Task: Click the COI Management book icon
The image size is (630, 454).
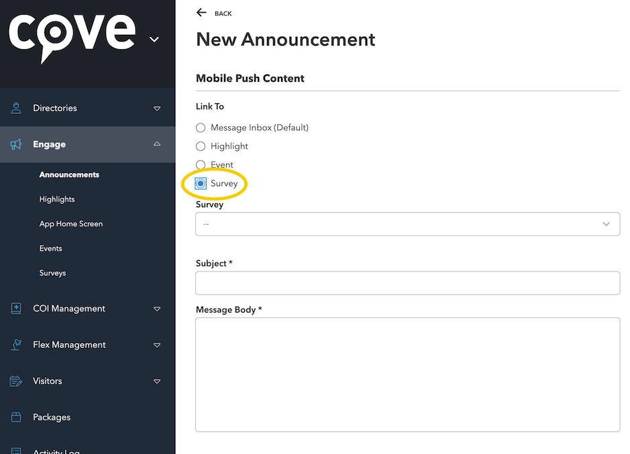Action: pyautogui.click(x=16, y=308)
